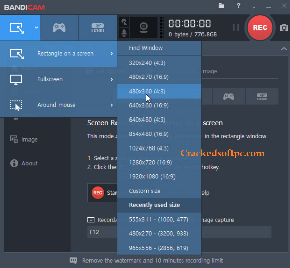Select 480x360 (4:3) size
This screenshot has height=268, width=290.
[x=159, y=91]
